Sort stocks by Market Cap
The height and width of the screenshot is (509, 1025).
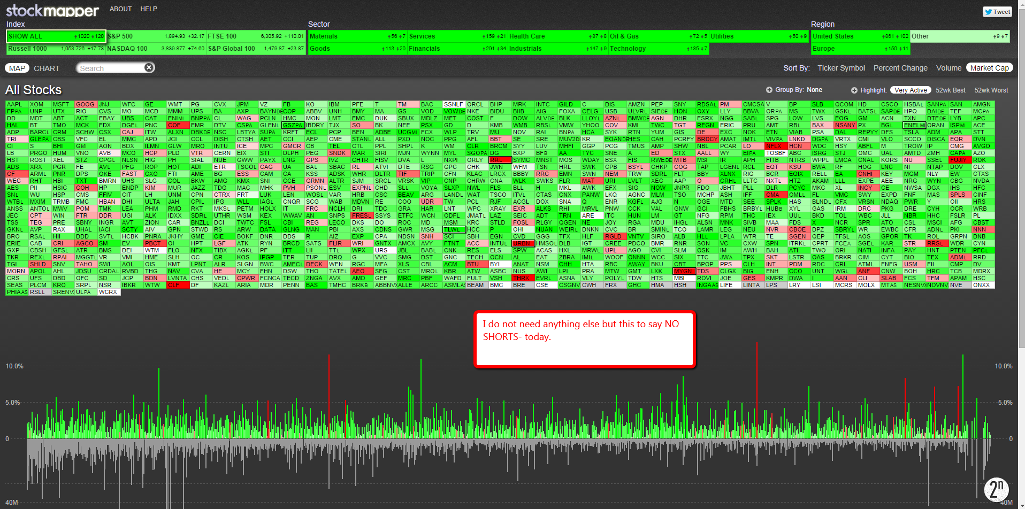(989, 68)
